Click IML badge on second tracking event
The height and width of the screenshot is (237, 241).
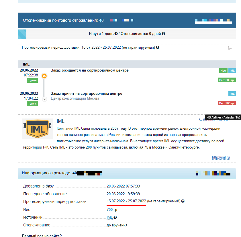point(232,94)
